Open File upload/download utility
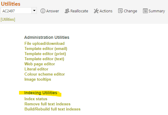Image resolution: width=168 pixels, height=115 pixels. coord(44,43)
